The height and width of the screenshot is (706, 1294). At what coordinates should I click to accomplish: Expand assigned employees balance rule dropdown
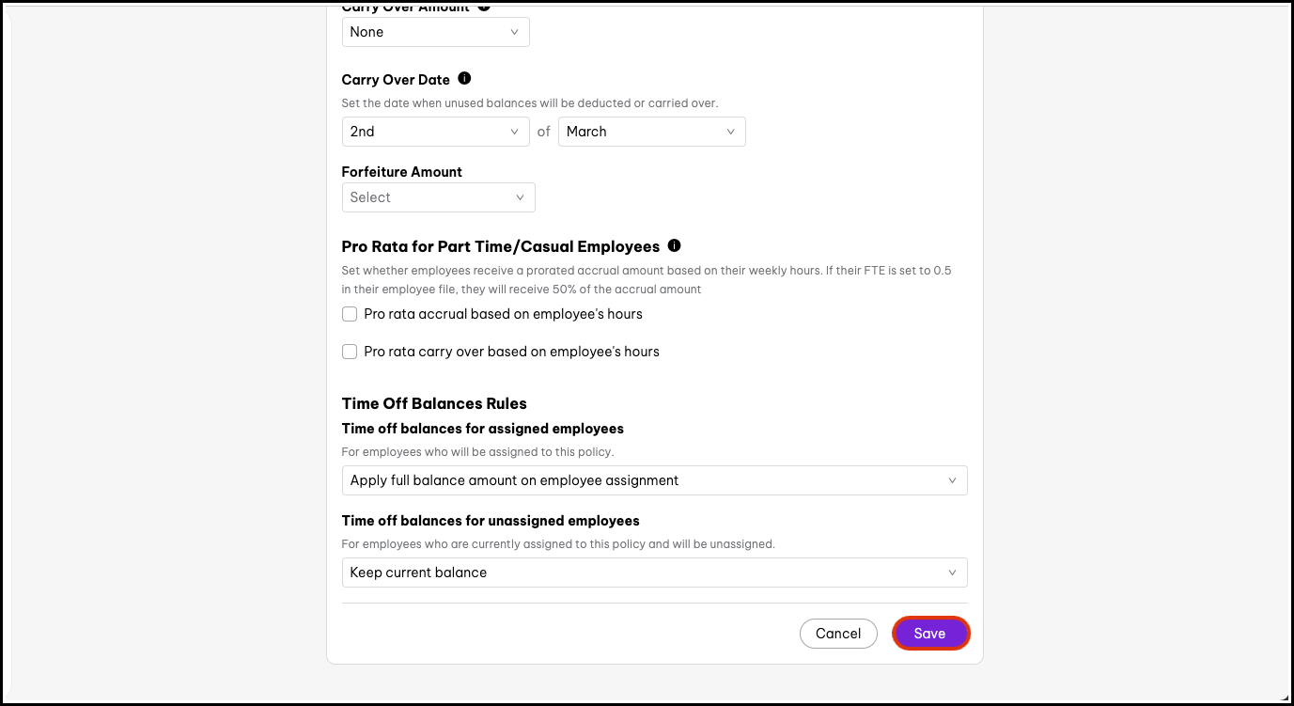pos(654,480)
